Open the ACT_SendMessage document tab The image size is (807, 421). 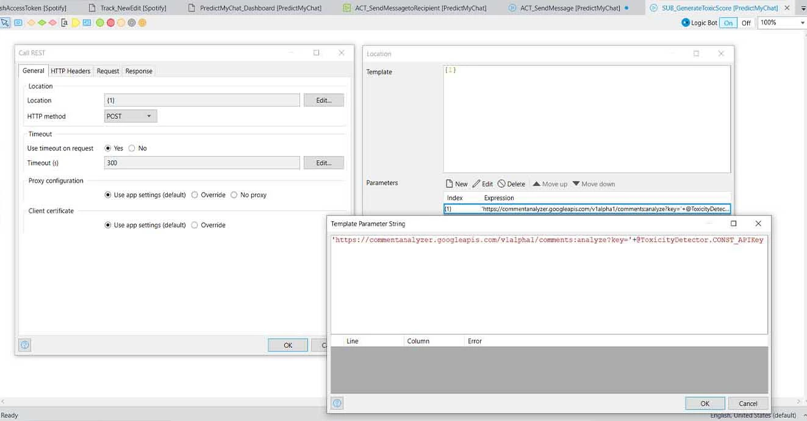(569, 8)
